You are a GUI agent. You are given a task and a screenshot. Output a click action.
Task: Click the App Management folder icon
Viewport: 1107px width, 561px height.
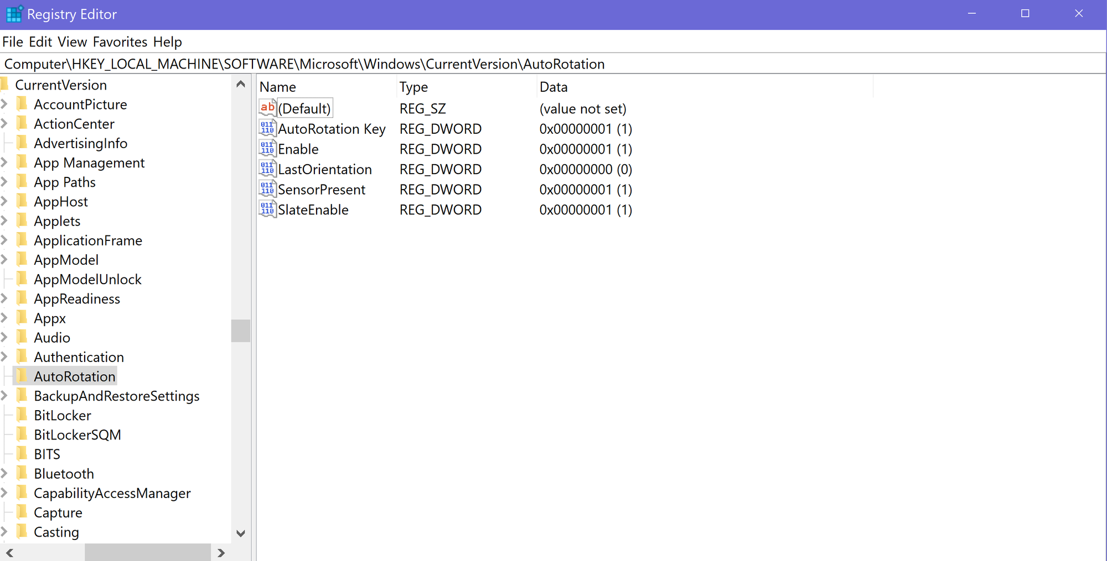22,162
